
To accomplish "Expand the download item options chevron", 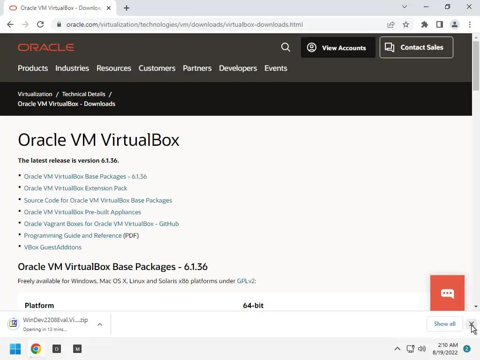I will [100, 324].
